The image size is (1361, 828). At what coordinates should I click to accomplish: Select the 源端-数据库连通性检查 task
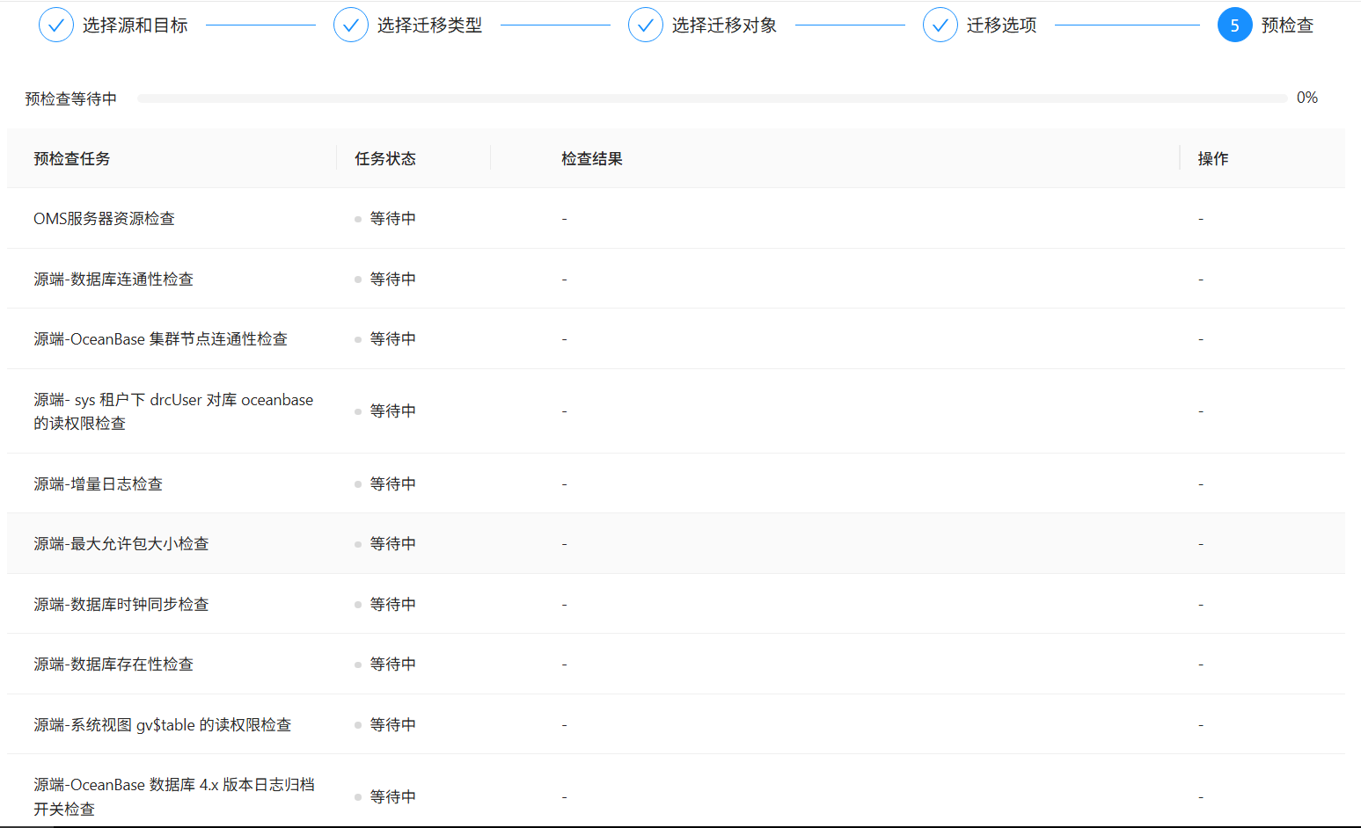coord(113,280)
